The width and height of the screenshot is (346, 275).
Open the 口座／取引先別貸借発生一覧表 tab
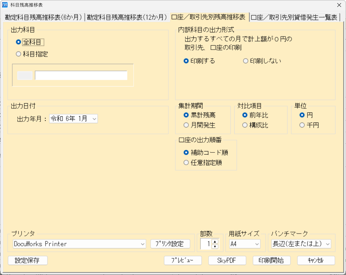point(294,17)
